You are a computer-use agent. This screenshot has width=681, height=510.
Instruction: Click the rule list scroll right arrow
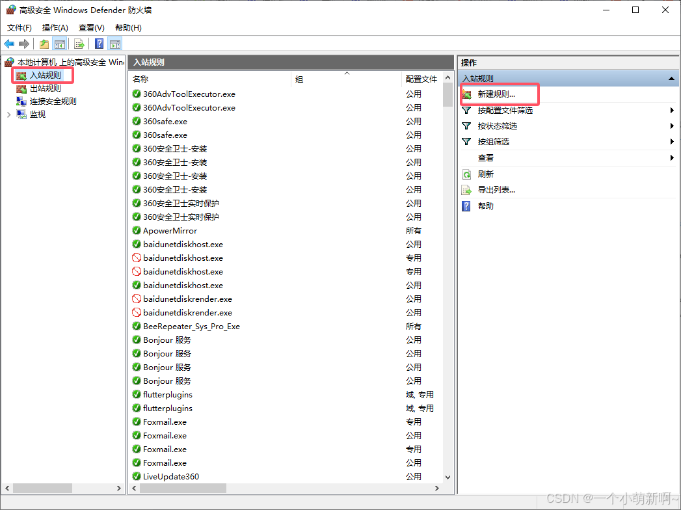pyautogui.click(x=437, y=489)
